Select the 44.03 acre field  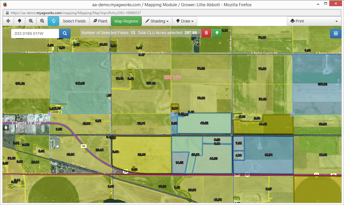coord(213,159)
